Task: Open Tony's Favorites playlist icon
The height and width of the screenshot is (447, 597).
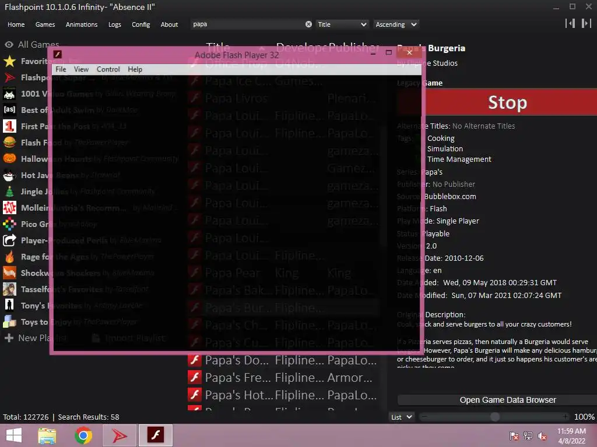Action: (9, 305)
